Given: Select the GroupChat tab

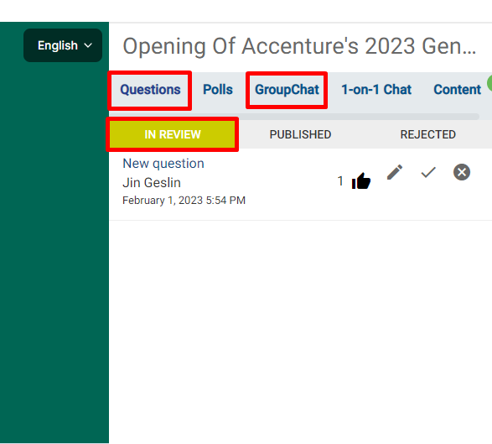Looking at the screenshot, I should coord(287,90).
